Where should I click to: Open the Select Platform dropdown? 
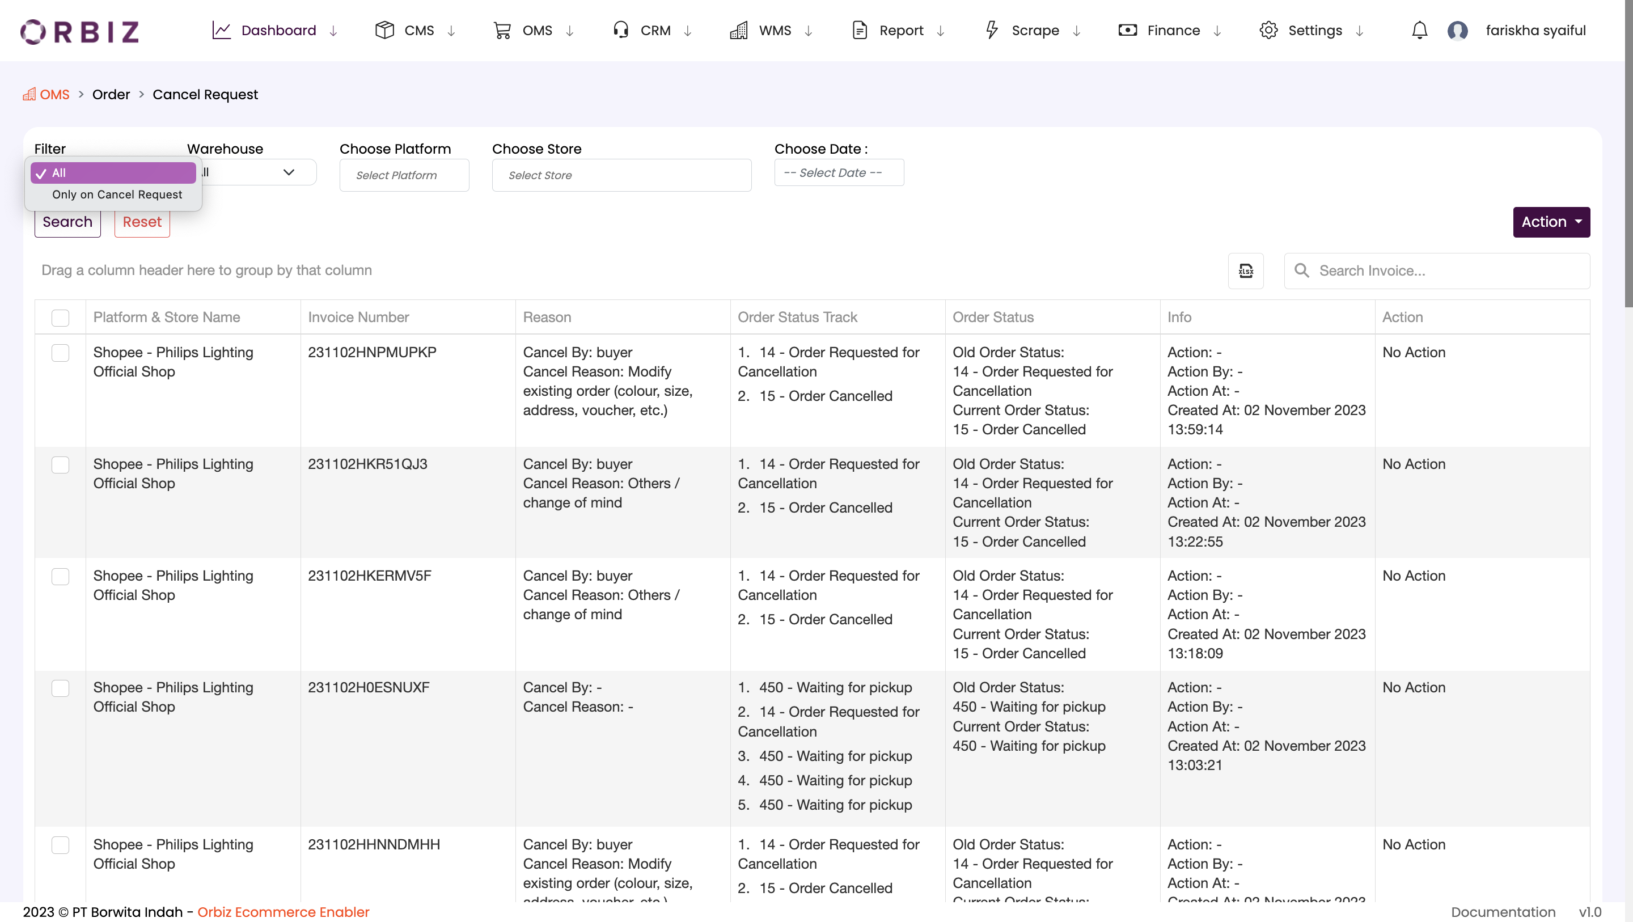404,175
